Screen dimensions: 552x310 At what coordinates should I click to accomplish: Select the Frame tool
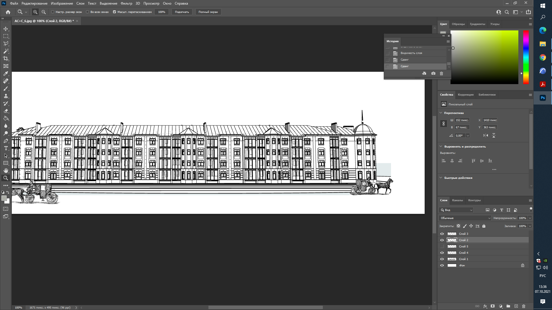click(x=6, y=66)
